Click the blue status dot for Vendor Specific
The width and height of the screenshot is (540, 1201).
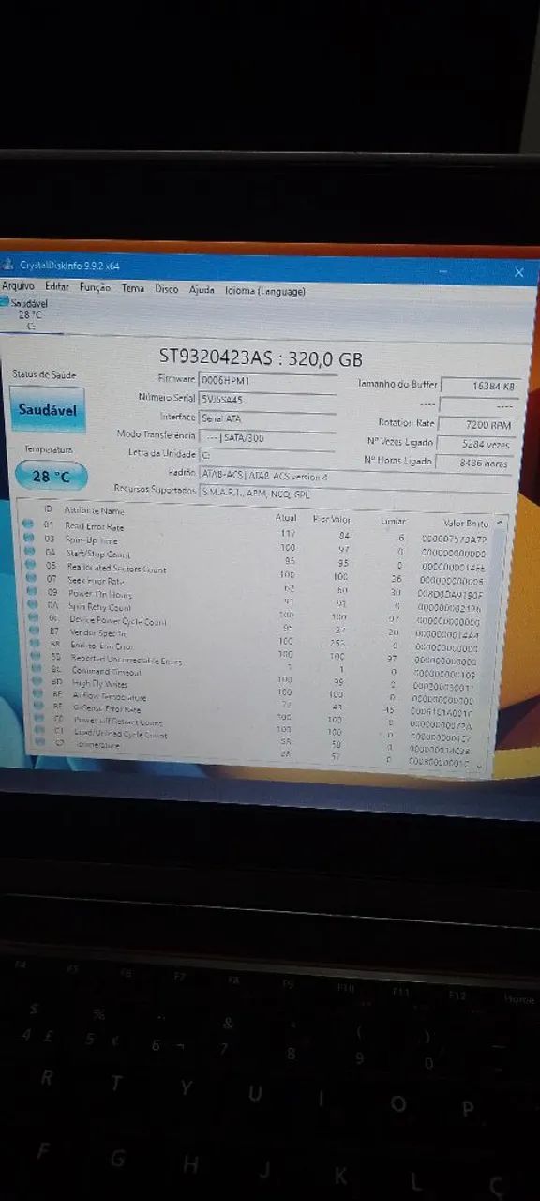coord(33,631)
